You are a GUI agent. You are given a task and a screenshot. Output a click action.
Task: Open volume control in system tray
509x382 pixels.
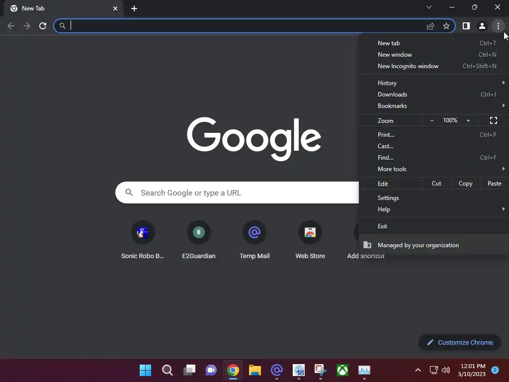(x=446, y=370)
